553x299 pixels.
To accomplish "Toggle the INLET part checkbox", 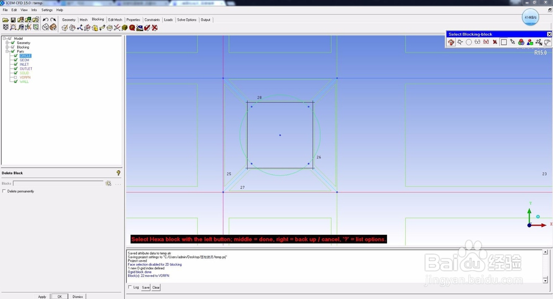I will coord(16,64).
